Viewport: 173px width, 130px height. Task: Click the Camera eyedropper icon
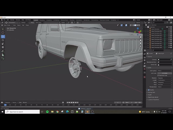coord(171,60)
